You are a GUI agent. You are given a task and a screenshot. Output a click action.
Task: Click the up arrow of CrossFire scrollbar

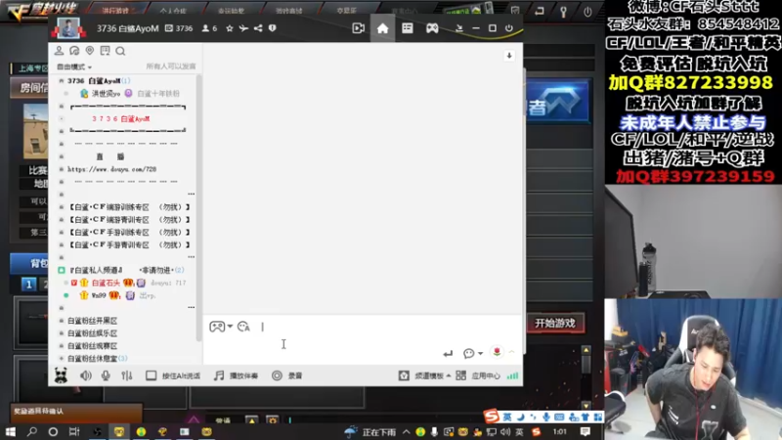click(x=586, y=350)
